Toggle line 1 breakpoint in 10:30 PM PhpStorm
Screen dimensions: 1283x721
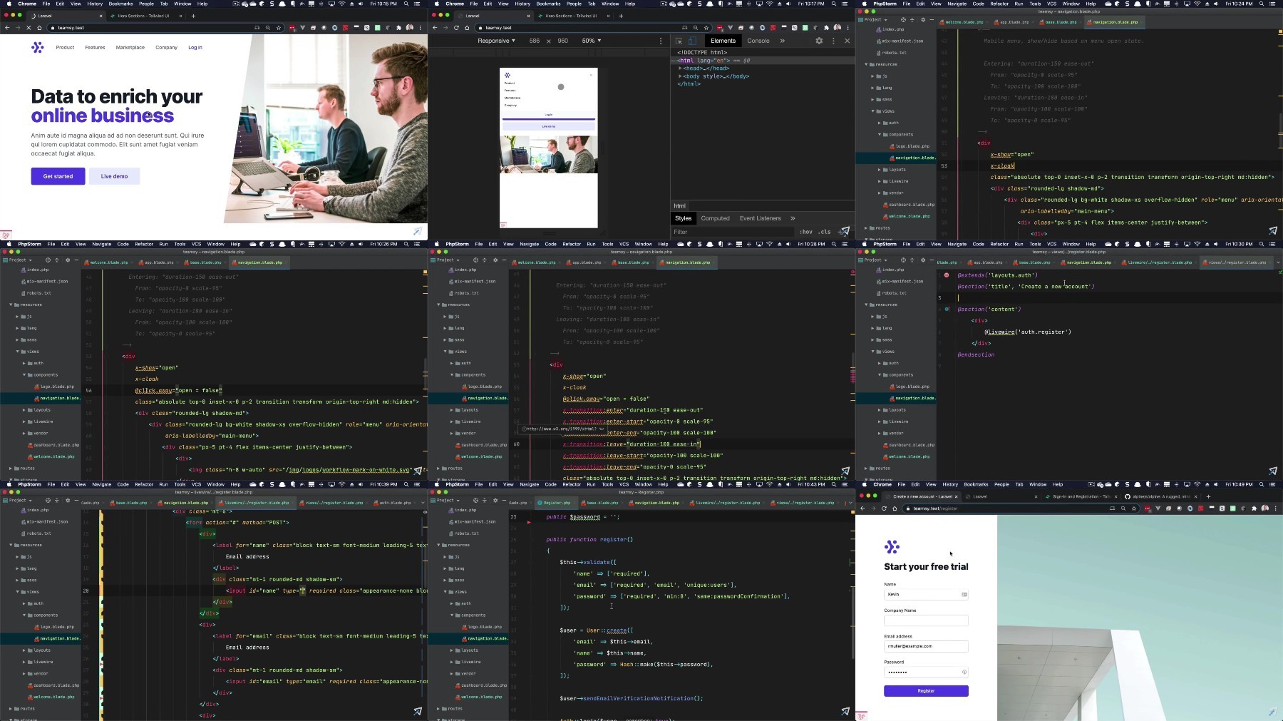coord(947,275)
